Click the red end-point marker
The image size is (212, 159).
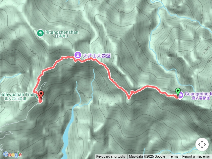pyautogui.click(x=41, y=95)
